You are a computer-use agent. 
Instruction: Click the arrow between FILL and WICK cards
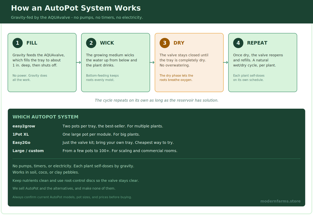tap(79, 63)
